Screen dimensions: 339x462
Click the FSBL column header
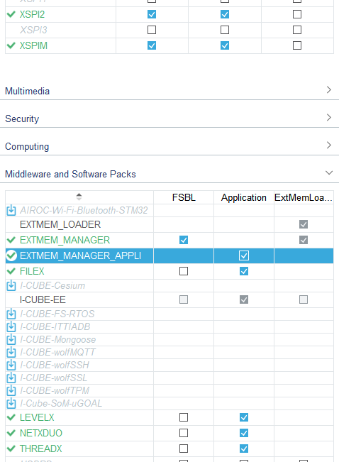click(x=184, y=197)
